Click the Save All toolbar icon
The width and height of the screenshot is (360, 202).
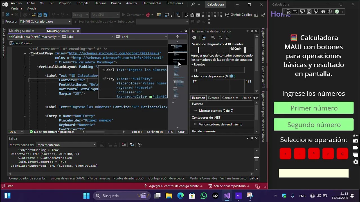[x=45, y=15]
